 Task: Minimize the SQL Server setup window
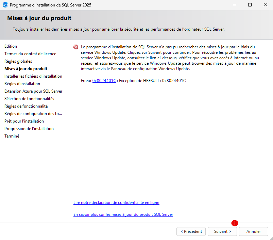(235, 5)
